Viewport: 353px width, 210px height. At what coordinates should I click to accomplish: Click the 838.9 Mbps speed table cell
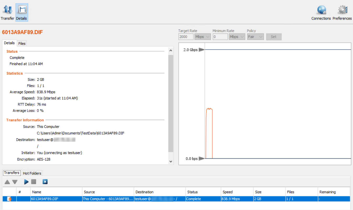tap(237, 199)
